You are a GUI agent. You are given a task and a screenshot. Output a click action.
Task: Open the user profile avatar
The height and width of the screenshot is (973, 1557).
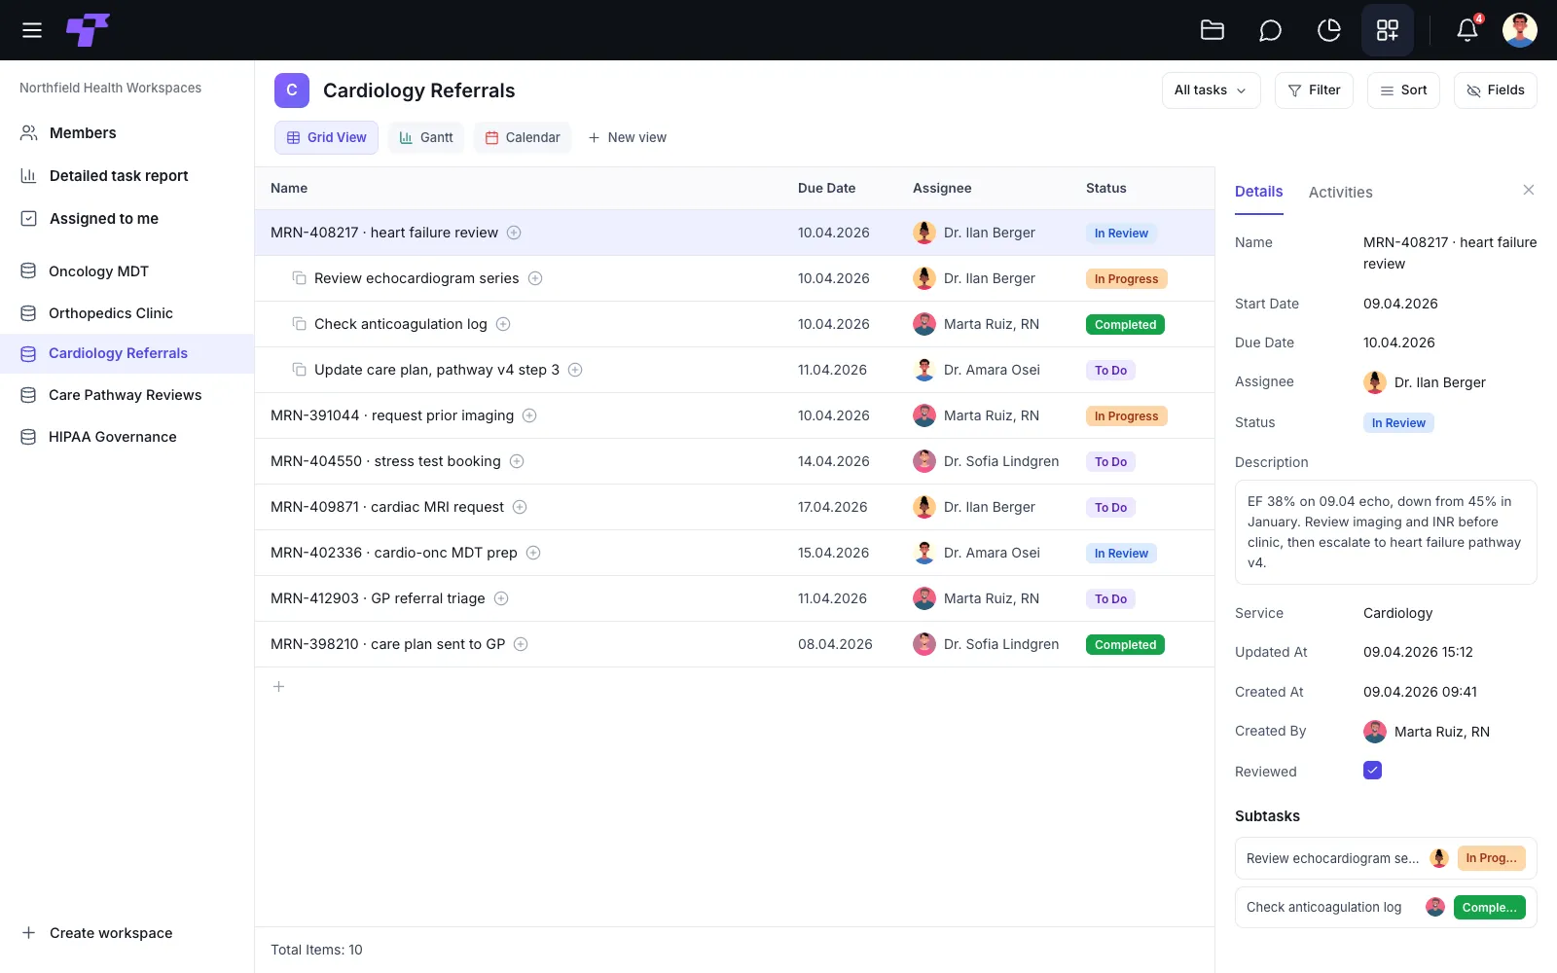click(x=1520, y=30)
